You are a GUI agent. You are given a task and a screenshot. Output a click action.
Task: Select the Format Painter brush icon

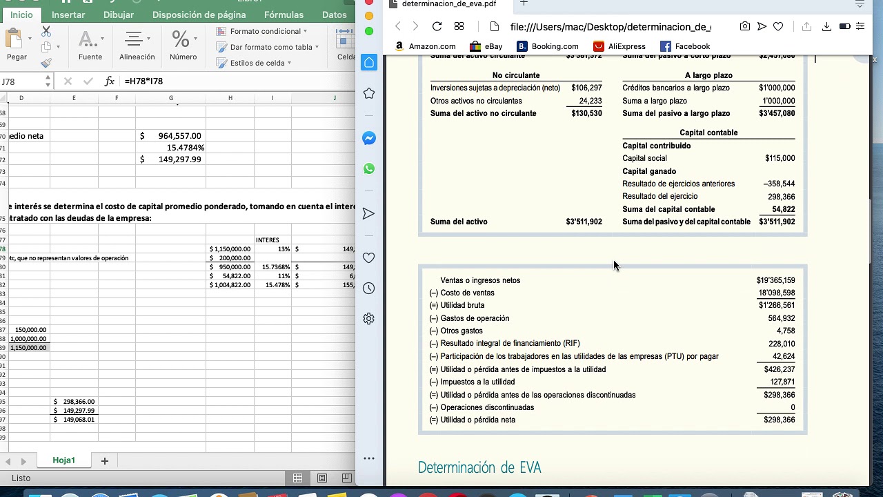pos(46,63)
